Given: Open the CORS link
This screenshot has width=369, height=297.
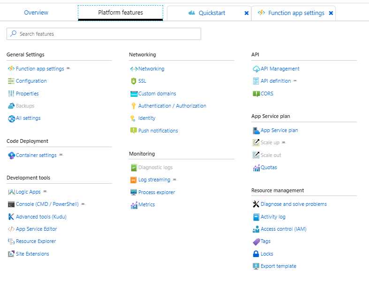Looking at the screenshot, I should (x=267, y=94).
